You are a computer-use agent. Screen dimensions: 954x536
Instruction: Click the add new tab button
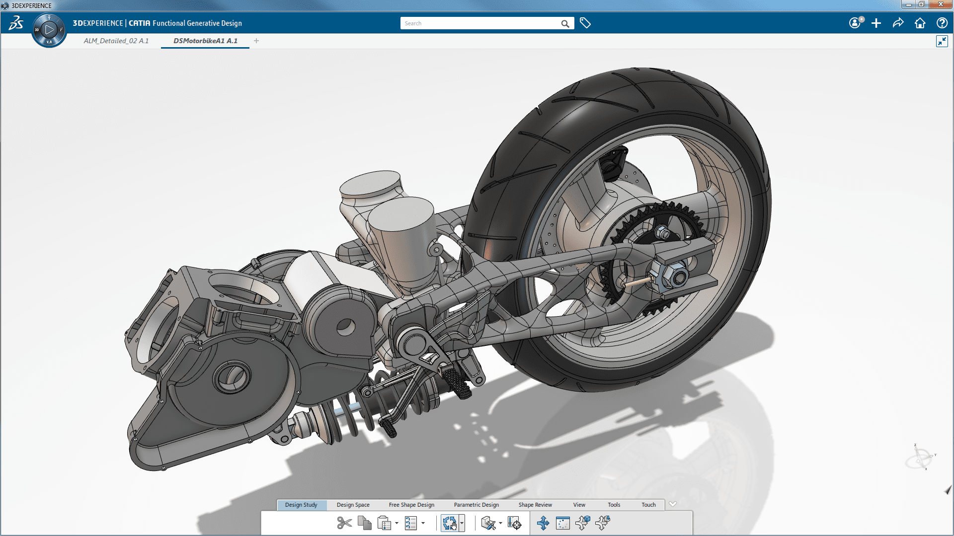point(256,41)
